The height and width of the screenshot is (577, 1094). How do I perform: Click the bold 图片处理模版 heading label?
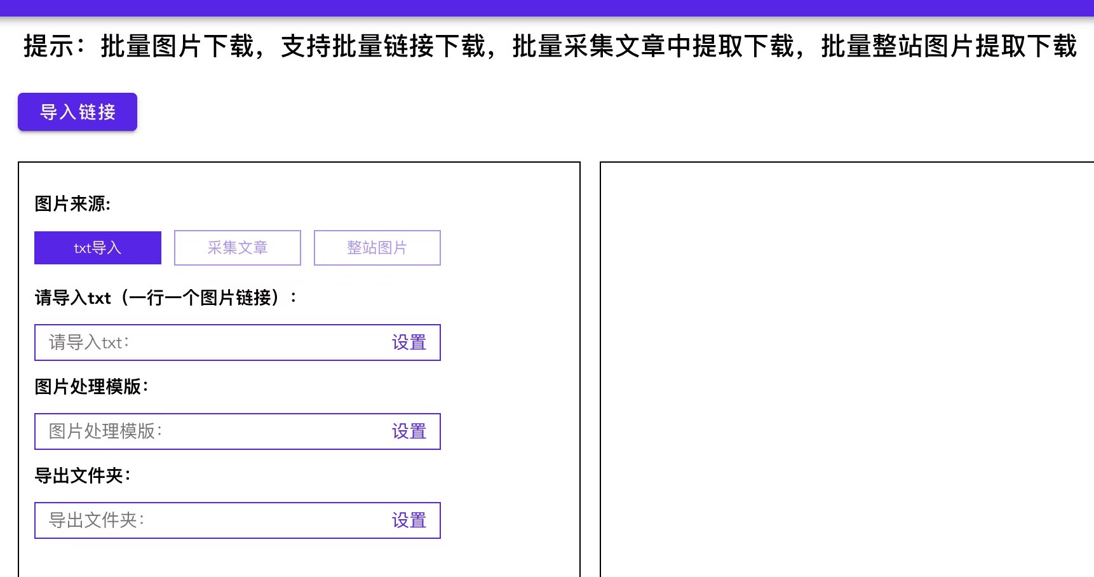[x=91, y=386]
